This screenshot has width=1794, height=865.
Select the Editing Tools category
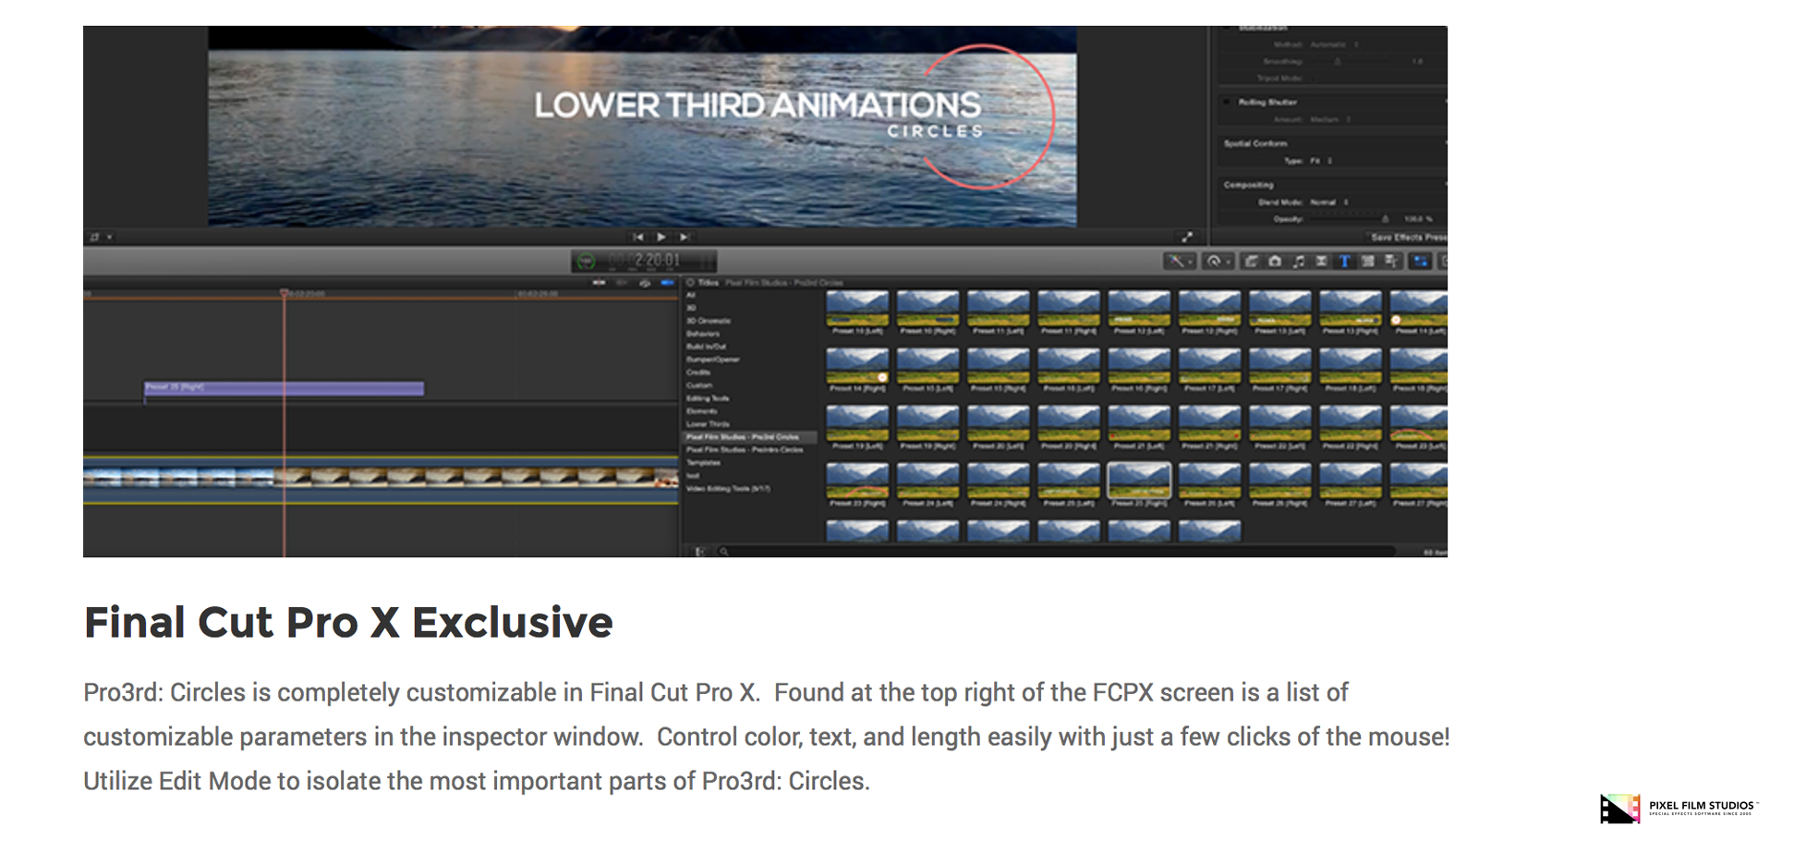tap(709, 398)
